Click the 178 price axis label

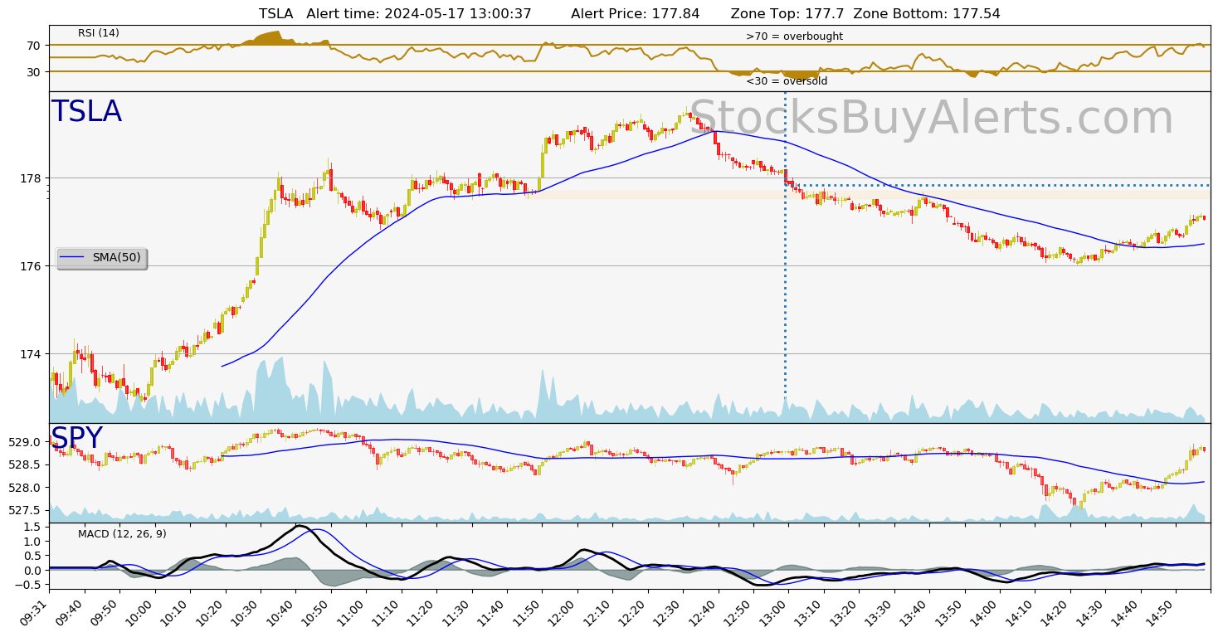(32, 178)
